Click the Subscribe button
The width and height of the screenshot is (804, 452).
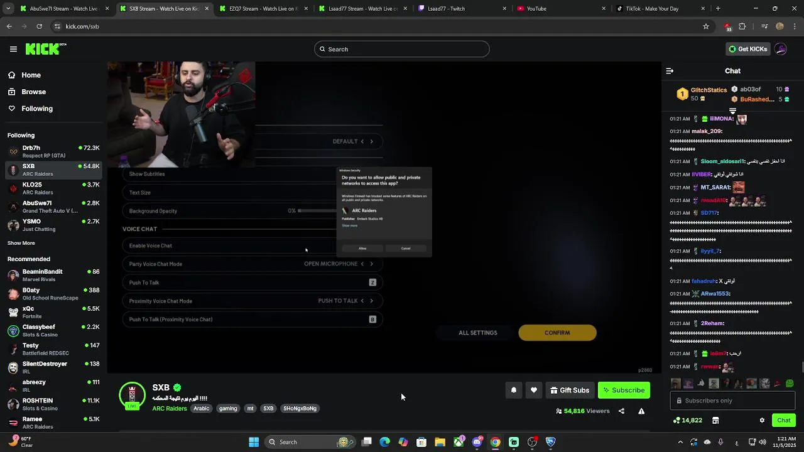coord(624,390)
